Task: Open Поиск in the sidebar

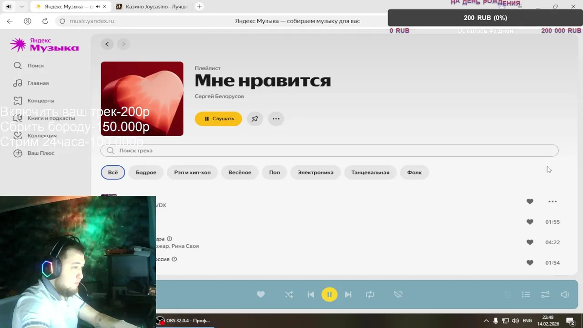Action: [x=29, y=66]
